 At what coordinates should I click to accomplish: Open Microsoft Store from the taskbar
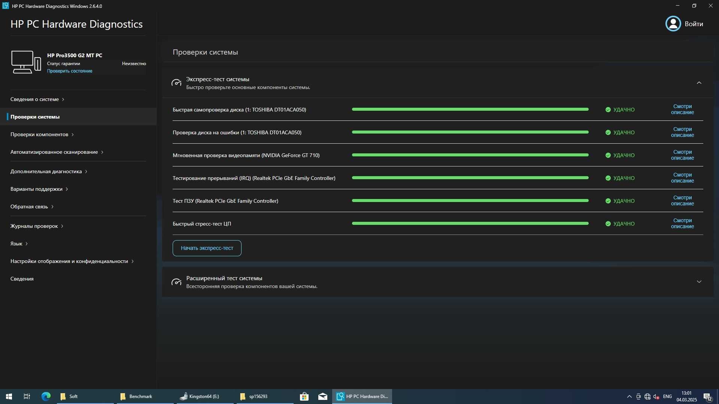304,397
